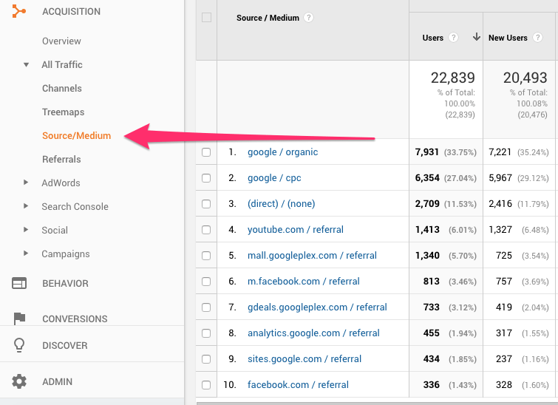The image size is (558, 405).
Task: Expand the Search Console triangle
Action: tap(26, 206)
